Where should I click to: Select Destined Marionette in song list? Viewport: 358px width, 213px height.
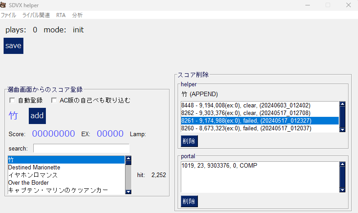click(x=34, y=167)
